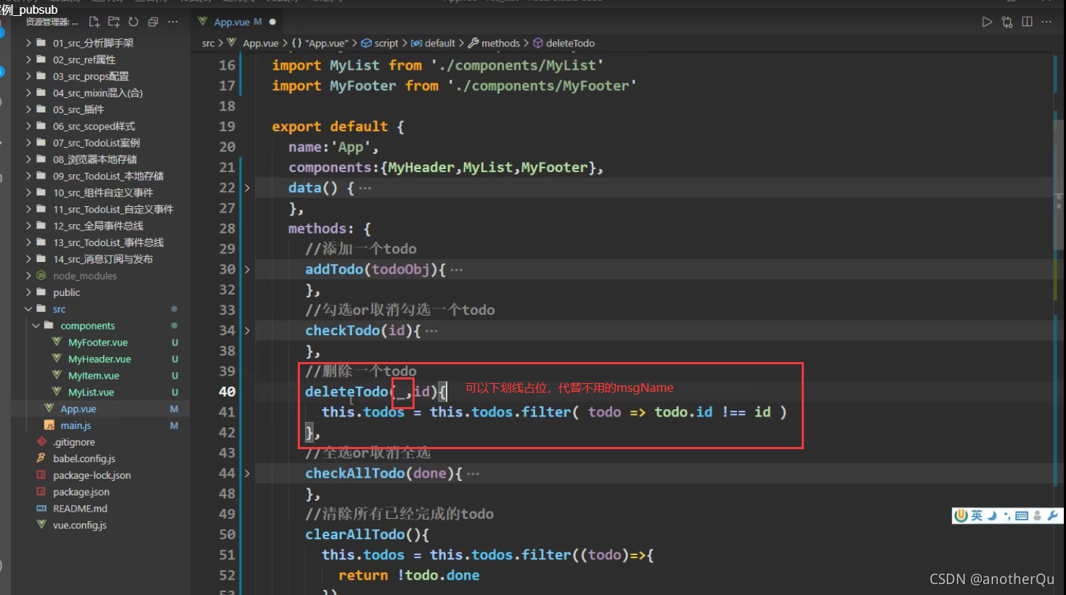1066x595 pixels.
Task: Unfold data() using line 22 arrow
Action: point(247,188)
